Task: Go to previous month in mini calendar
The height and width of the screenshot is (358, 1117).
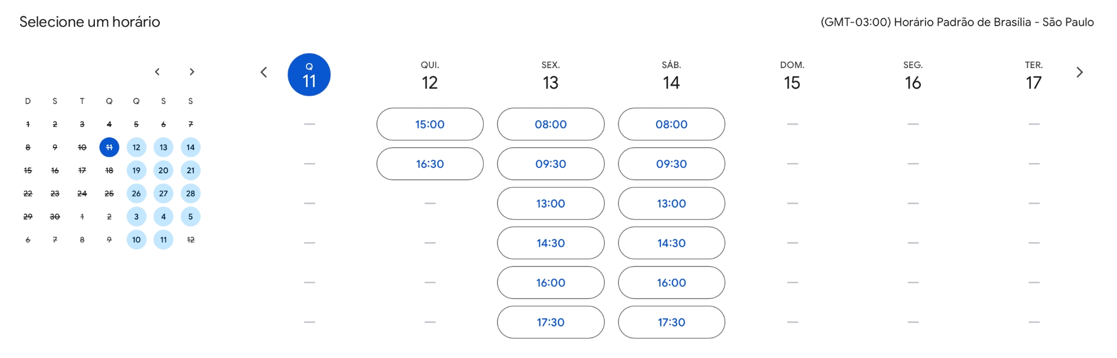Action: click(157, 72)
